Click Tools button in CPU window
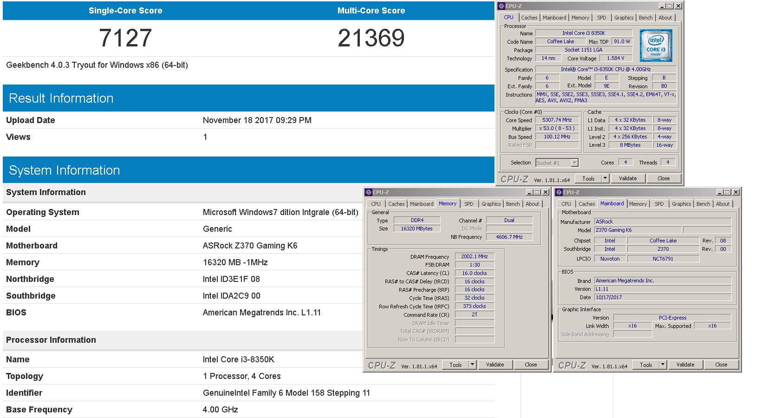This screenshot has width=761, height=418. pos(588,178)
